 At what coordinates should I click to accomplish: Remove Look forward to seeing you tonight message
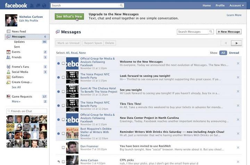pos(238,77)
